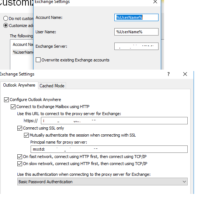Select the 'Do not customize' radio button
Viewport: 198px width, 198px height.
[6, 19]
